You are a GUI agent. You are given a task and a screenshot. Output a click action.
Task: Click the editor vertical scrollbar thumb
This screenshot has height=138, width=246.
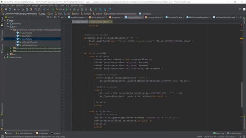pyautogui.click(x=242, y=95)
